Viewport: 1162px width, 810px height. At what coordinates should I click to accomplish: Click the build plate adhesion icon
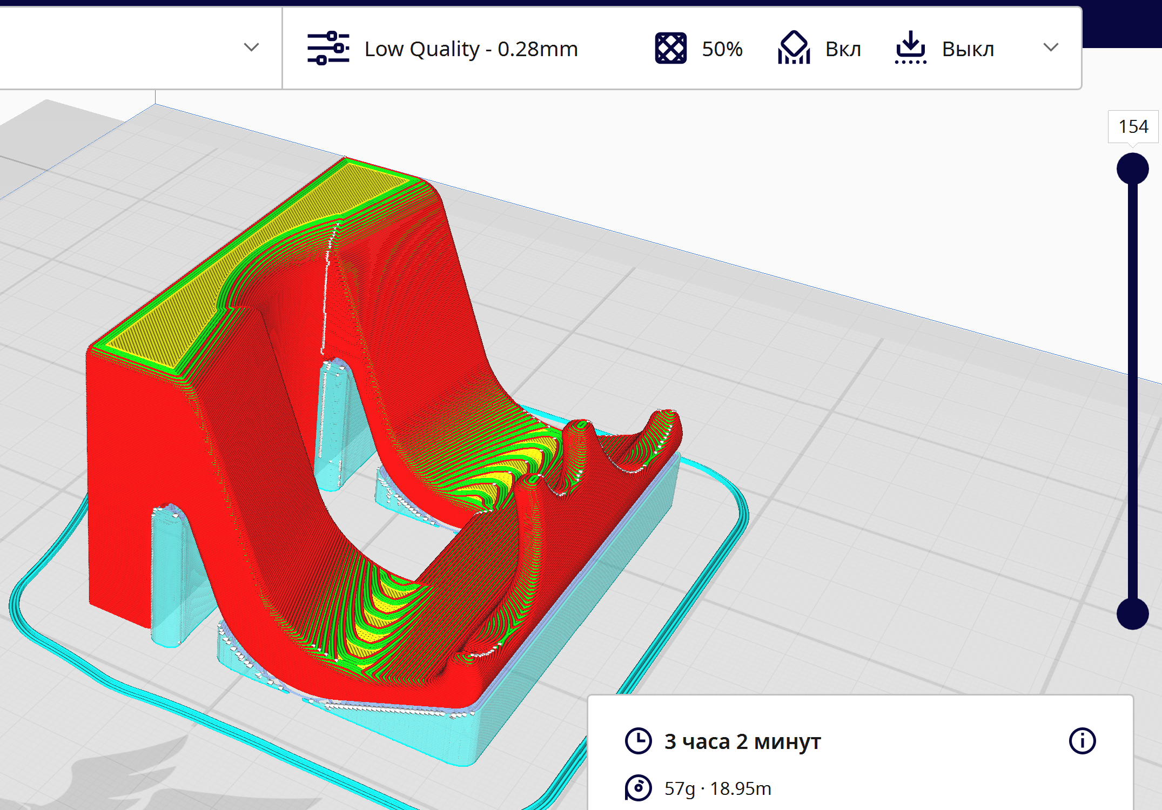[x=910, y=48]
